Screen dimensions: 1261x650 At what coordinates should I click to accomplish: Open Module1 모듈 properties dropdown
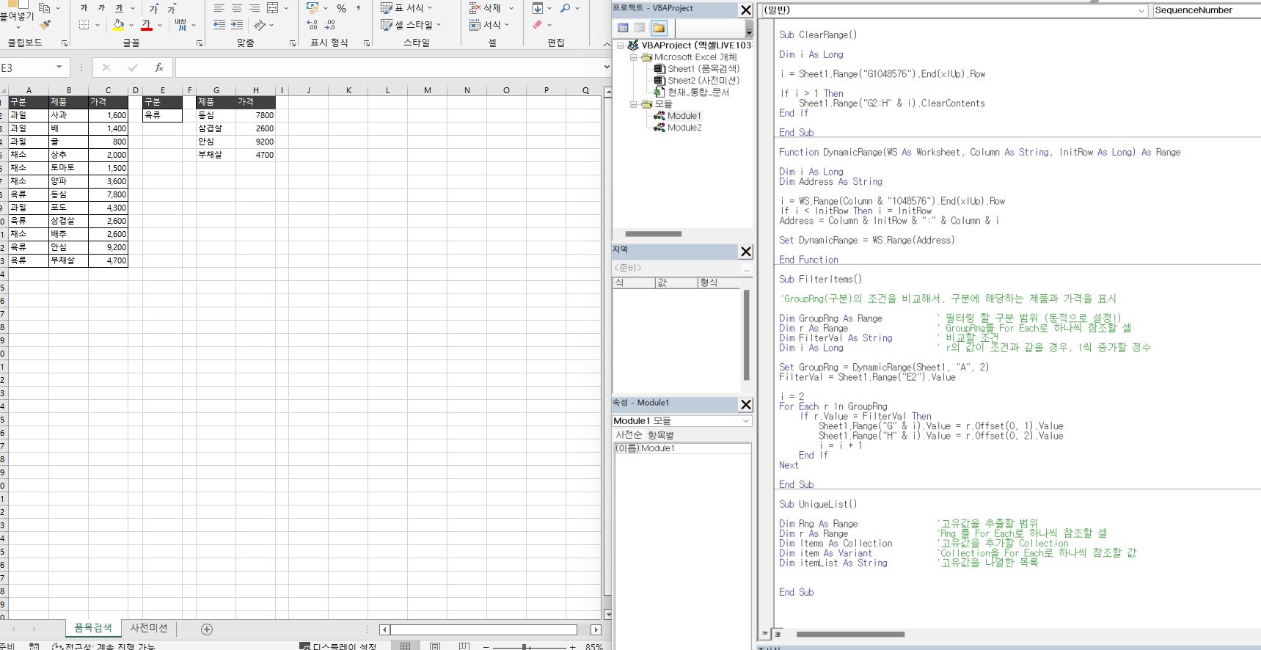745,421
